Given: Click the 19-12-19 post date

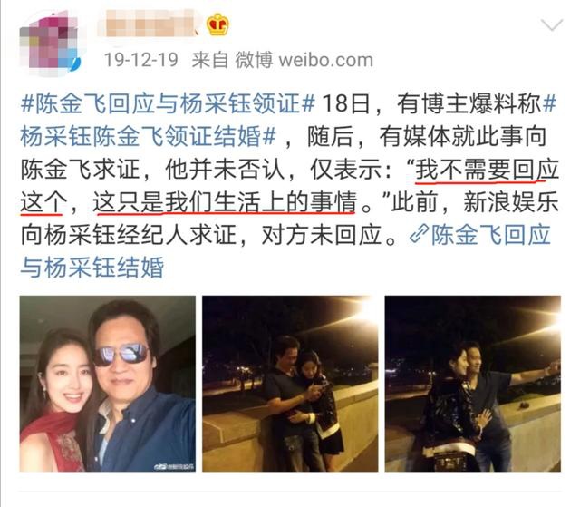Looking at the screenshot, I should (141, 60).
